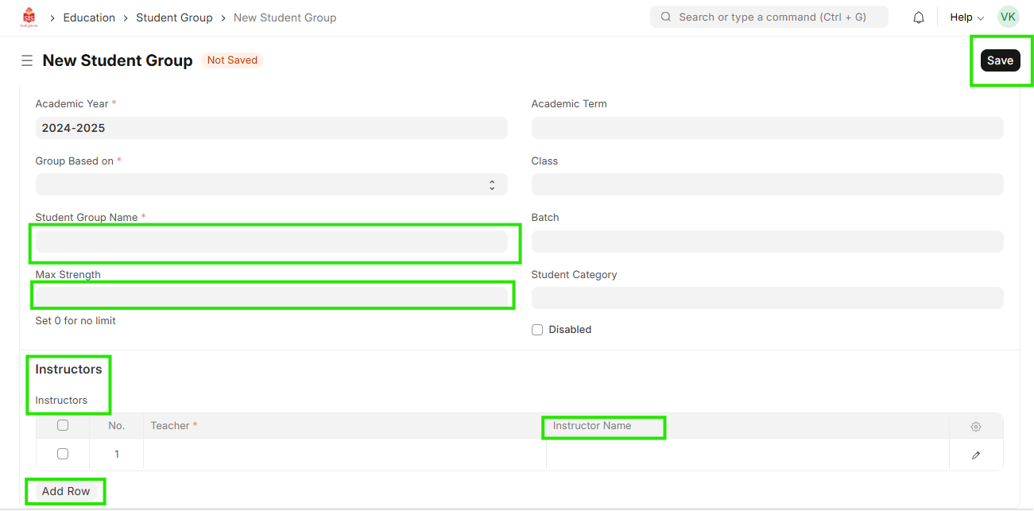The width and height of the screenshot is (1034, 511).
Task: Save the new student group
Action: (x=1000, y=60)
